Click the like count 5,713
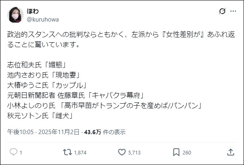Image resolution: width=244 pixels, height=165 pixels. [134, 152]
